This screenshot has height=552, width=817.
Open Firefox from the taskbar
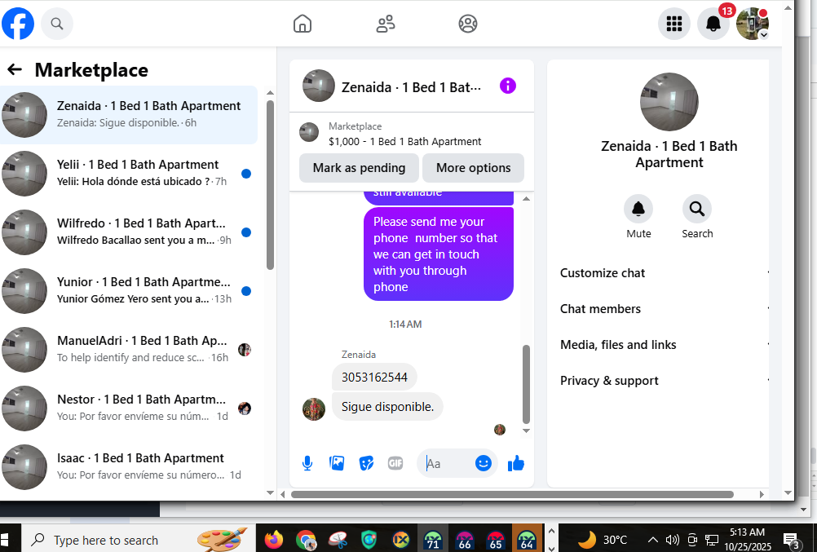273,540
